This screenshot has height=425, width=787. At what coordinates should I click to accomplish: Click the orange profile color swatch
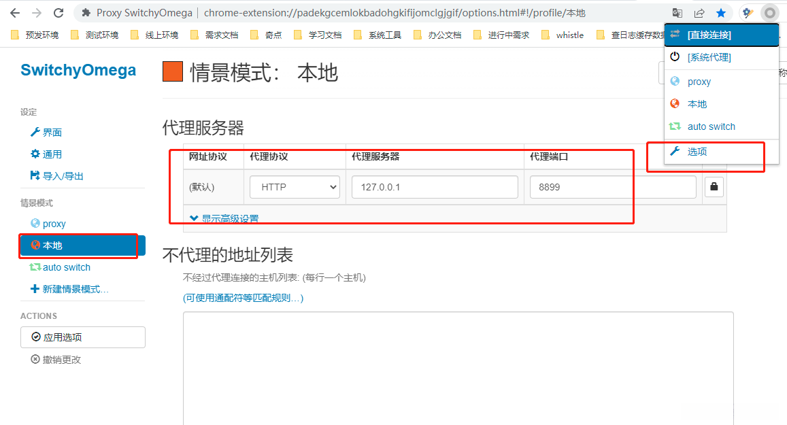tap(173, 72)
